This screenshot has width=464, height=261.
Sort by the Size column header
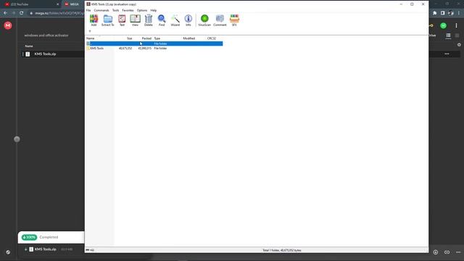point(129,38)
